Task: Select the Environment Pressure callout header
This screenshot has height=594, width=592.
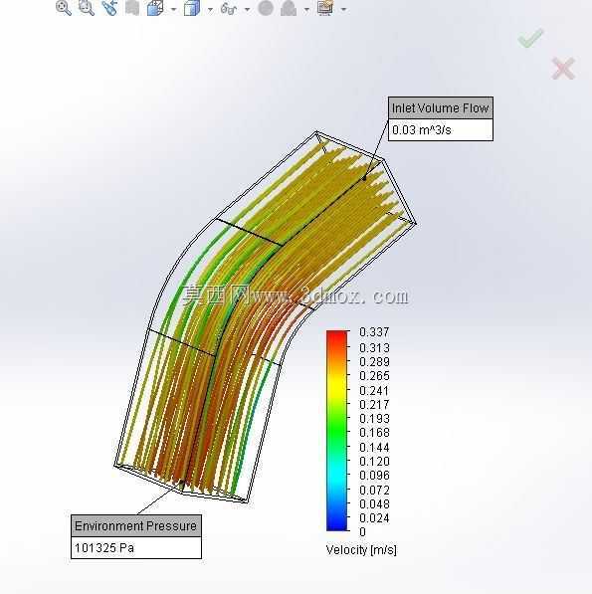Action: [x=136, y=525]
